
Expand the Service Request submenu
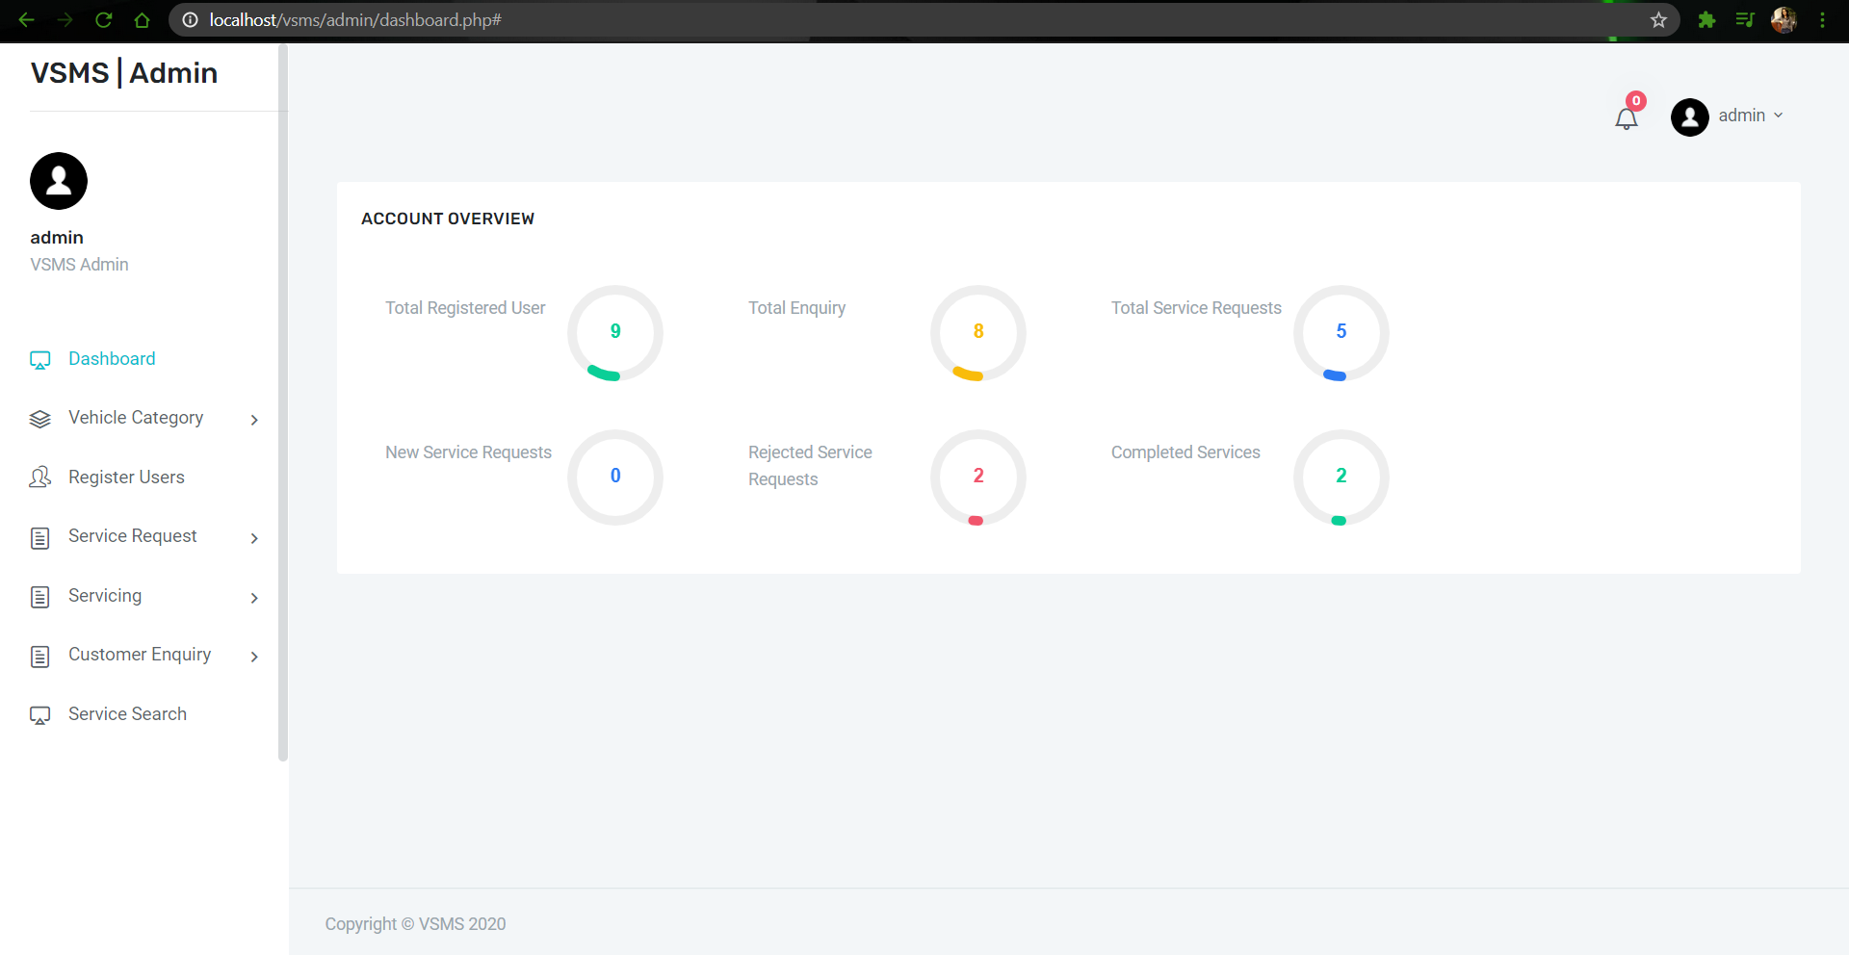[x=254, y=538]
